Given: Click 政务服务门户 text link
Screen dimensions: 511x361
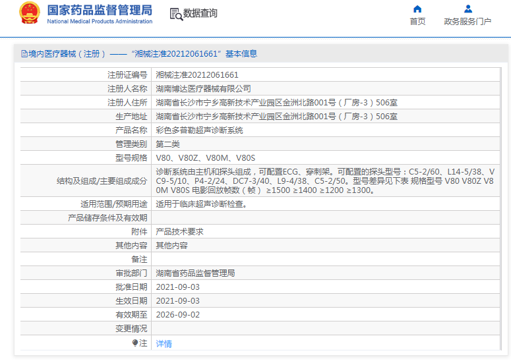Looking at the screenshot, I should pyautogui.click(x=467, y=22).
